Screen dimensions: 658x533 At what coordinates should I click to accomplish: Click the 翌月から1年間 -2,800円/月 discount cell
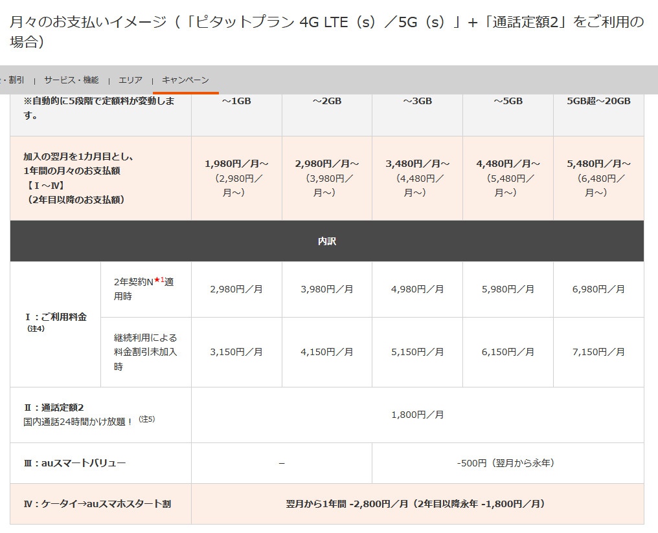click(x=417, y=504)
